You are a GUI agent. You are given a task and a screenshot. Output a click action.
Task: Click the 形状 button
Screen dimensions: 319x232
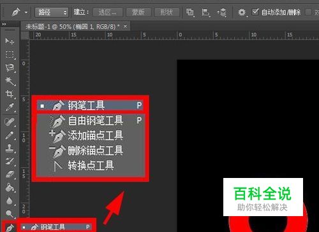(167, 13)
